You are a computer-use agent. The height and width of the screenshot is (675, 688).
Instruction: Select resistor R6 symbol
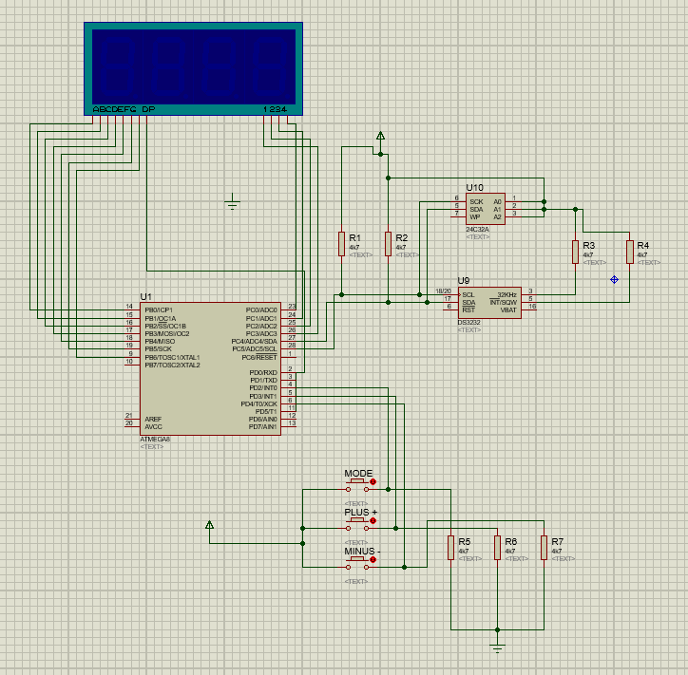(496, 547)
